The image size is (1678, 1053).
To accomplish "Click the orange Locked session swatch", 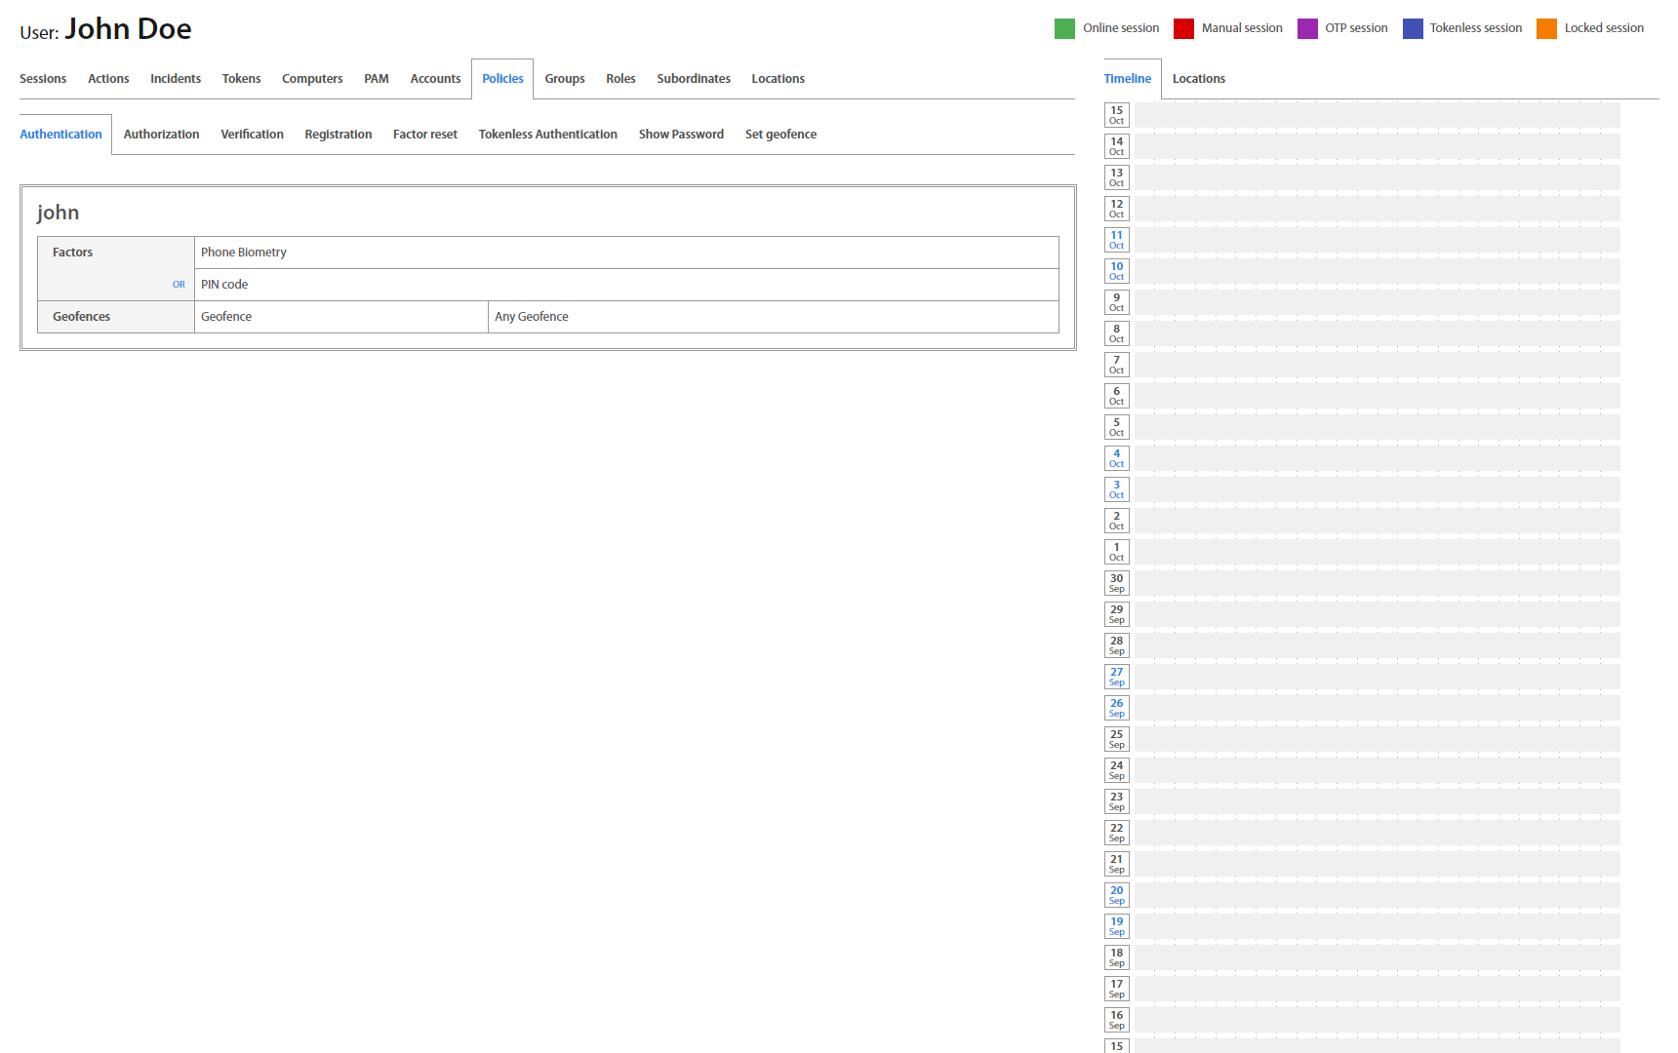I will [x=1546, y=28].
